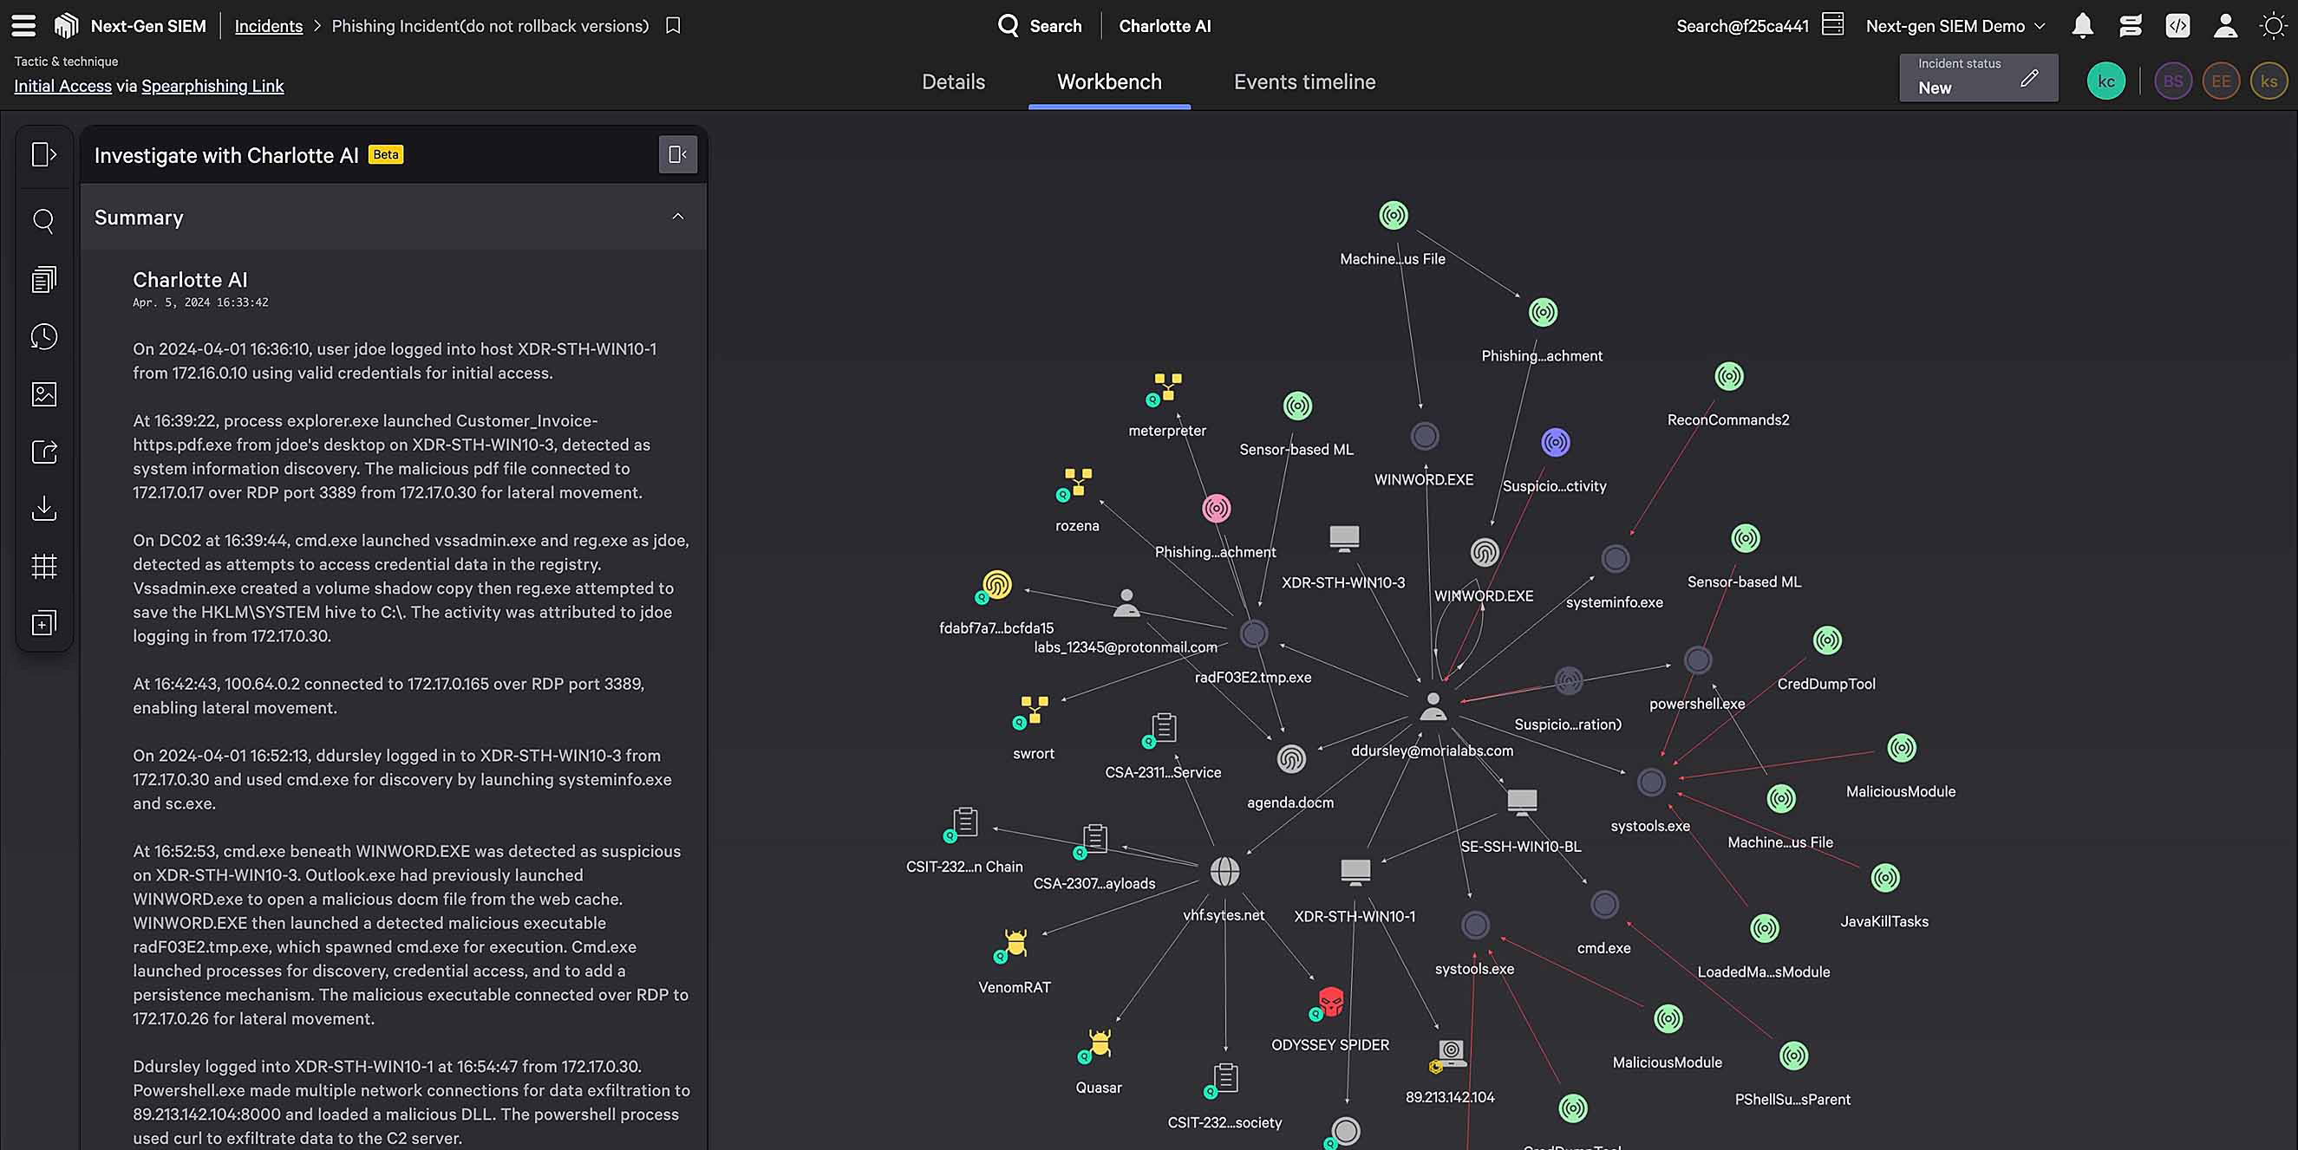Viewport: 2298px width, 1150px height.
Task: Open the hamburger navigation menu
Action: click(24, 26)
